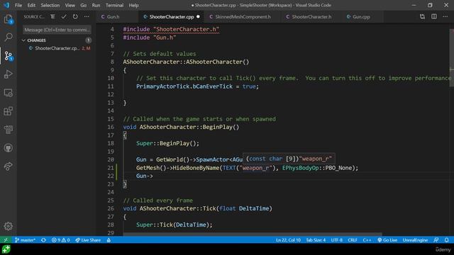Click Go Live in the status bar
The height and width of the screenshot is (255, 454).
(x=387, y=240)
